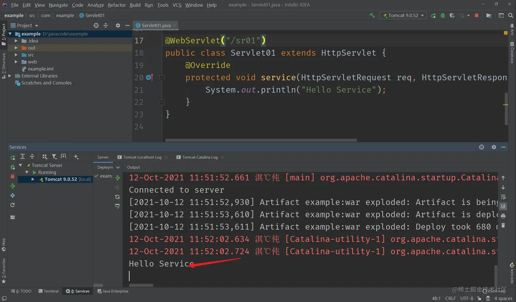The image size is (516, 302).
Task: Expand External Libraries node
Action: 10,76
